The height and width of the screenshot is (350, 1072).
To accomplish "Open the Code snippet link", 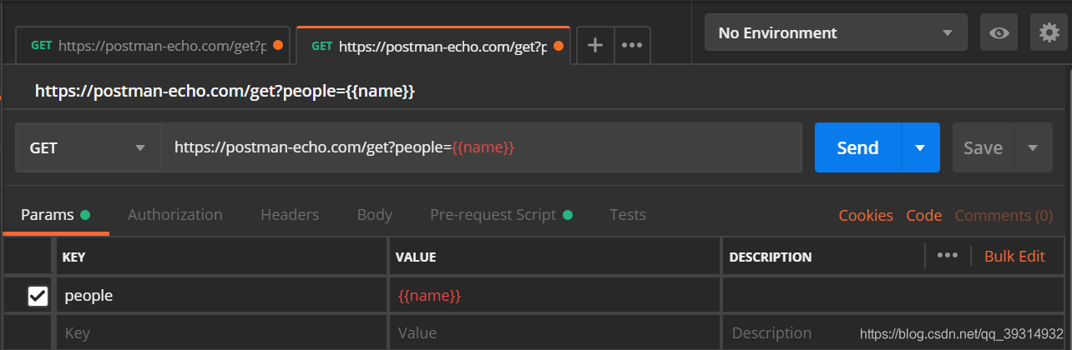I will [x=924, y=216].
